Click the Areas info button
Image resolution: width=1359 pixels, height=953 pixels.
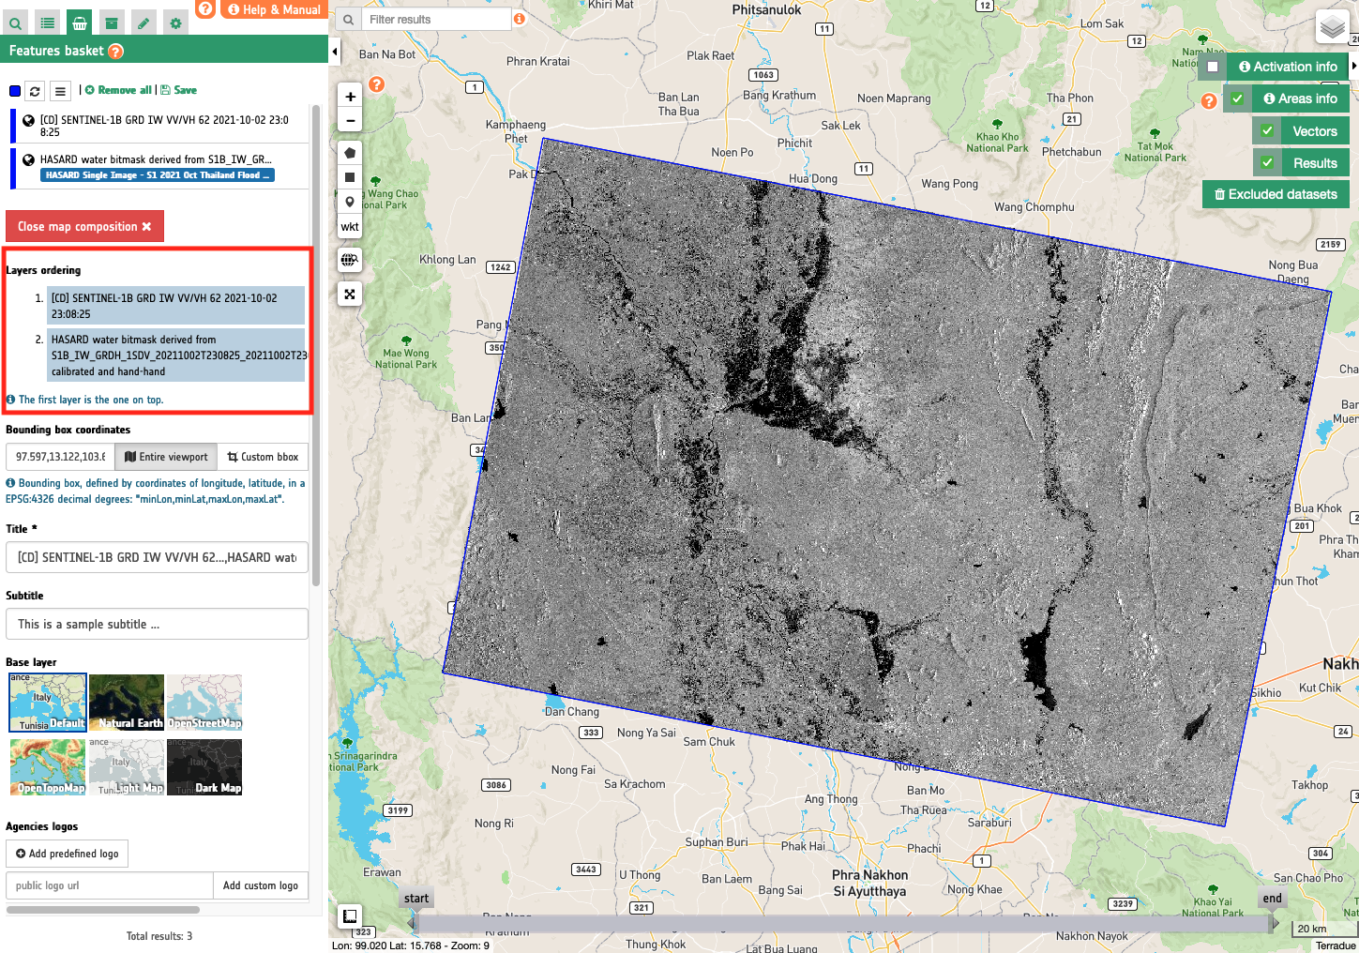coord(1300,98)
